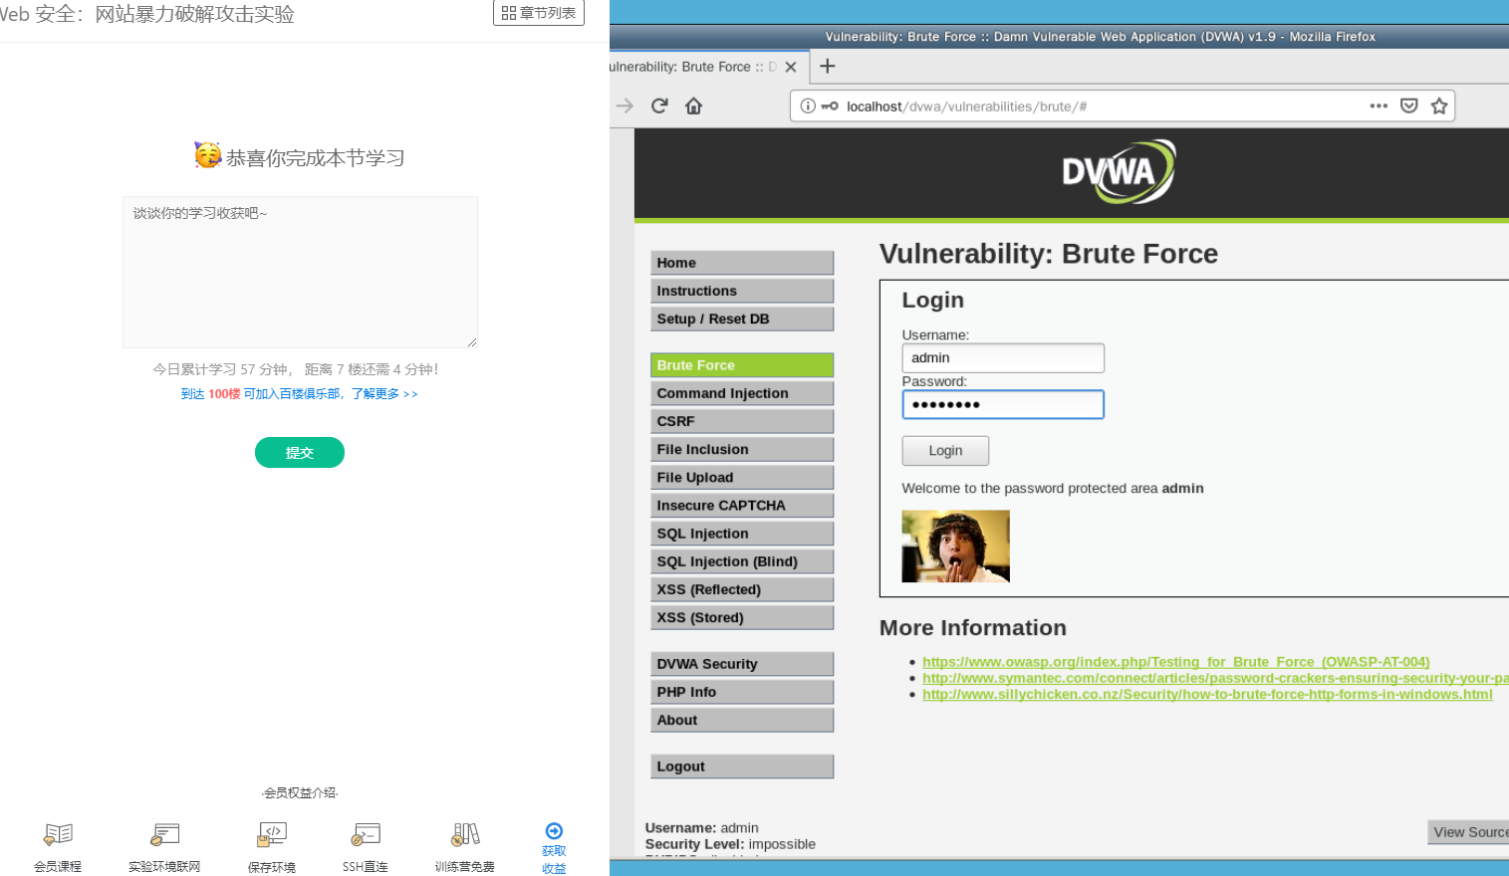The height and width of the screenshot is (876, 1509).
Task: Open the sillychicken.co.nz link
Action: (x=1207, y=694)
